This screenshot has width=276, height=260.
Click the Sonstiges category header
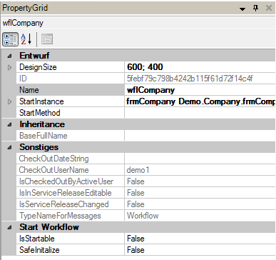point(39,147)
